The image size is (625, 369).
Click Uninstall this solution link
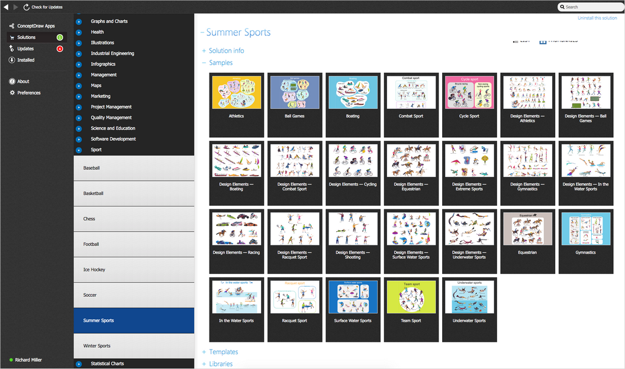(597, 18)
